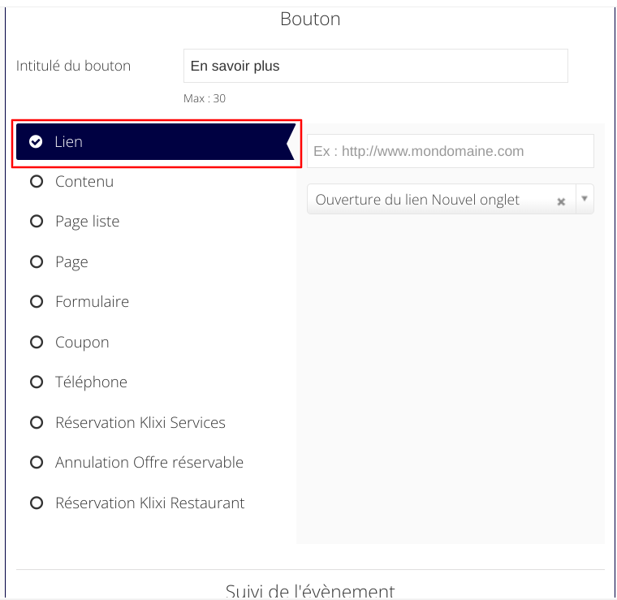The width and height of the screenshot is (617, 600).
Task: Click the checked Lien radio icon
Action: pos(36,142)
